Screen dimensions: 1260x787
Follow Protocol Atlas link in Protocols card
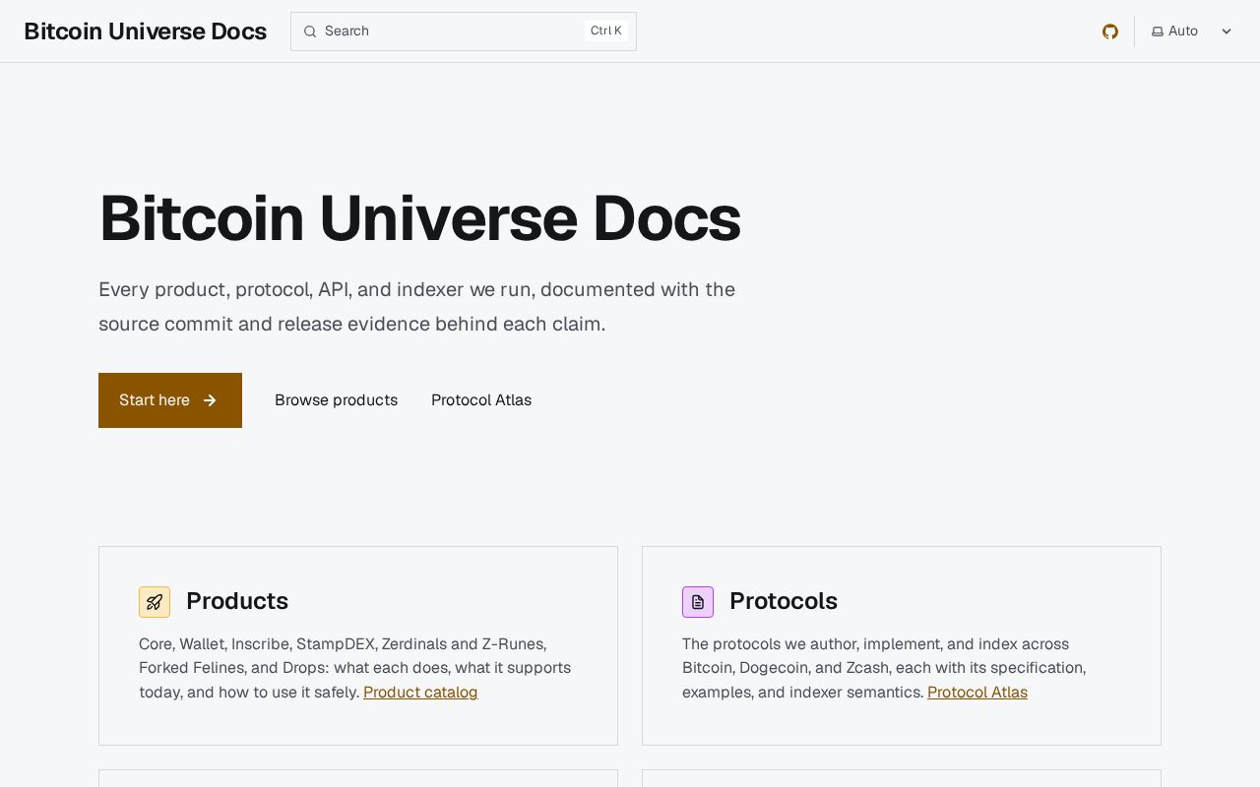click(x=977, y=693)
